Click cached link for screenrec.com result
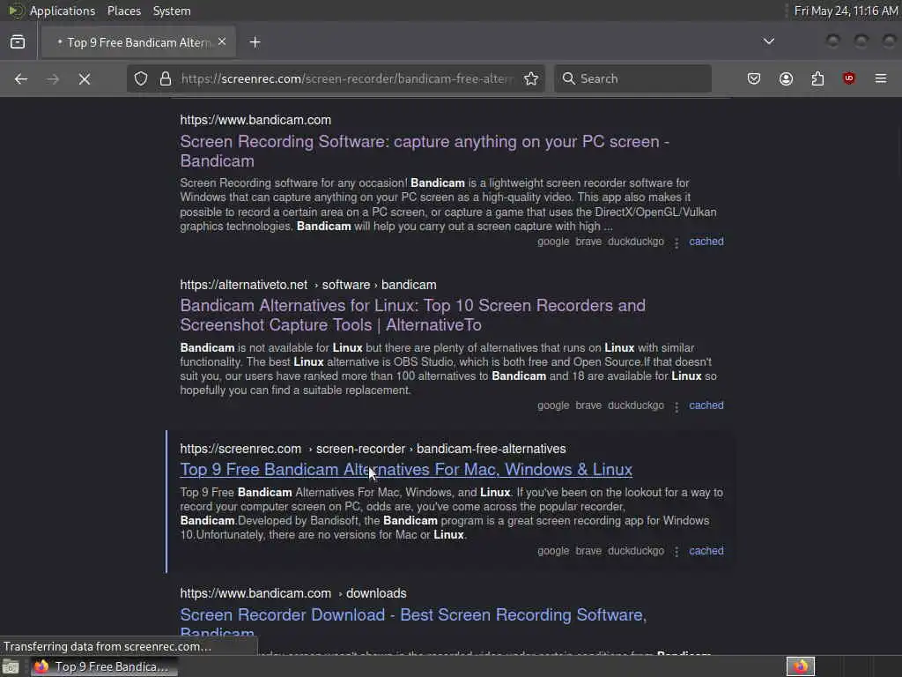The width and height of the screenshot is (902, 677). coord(706,551)
